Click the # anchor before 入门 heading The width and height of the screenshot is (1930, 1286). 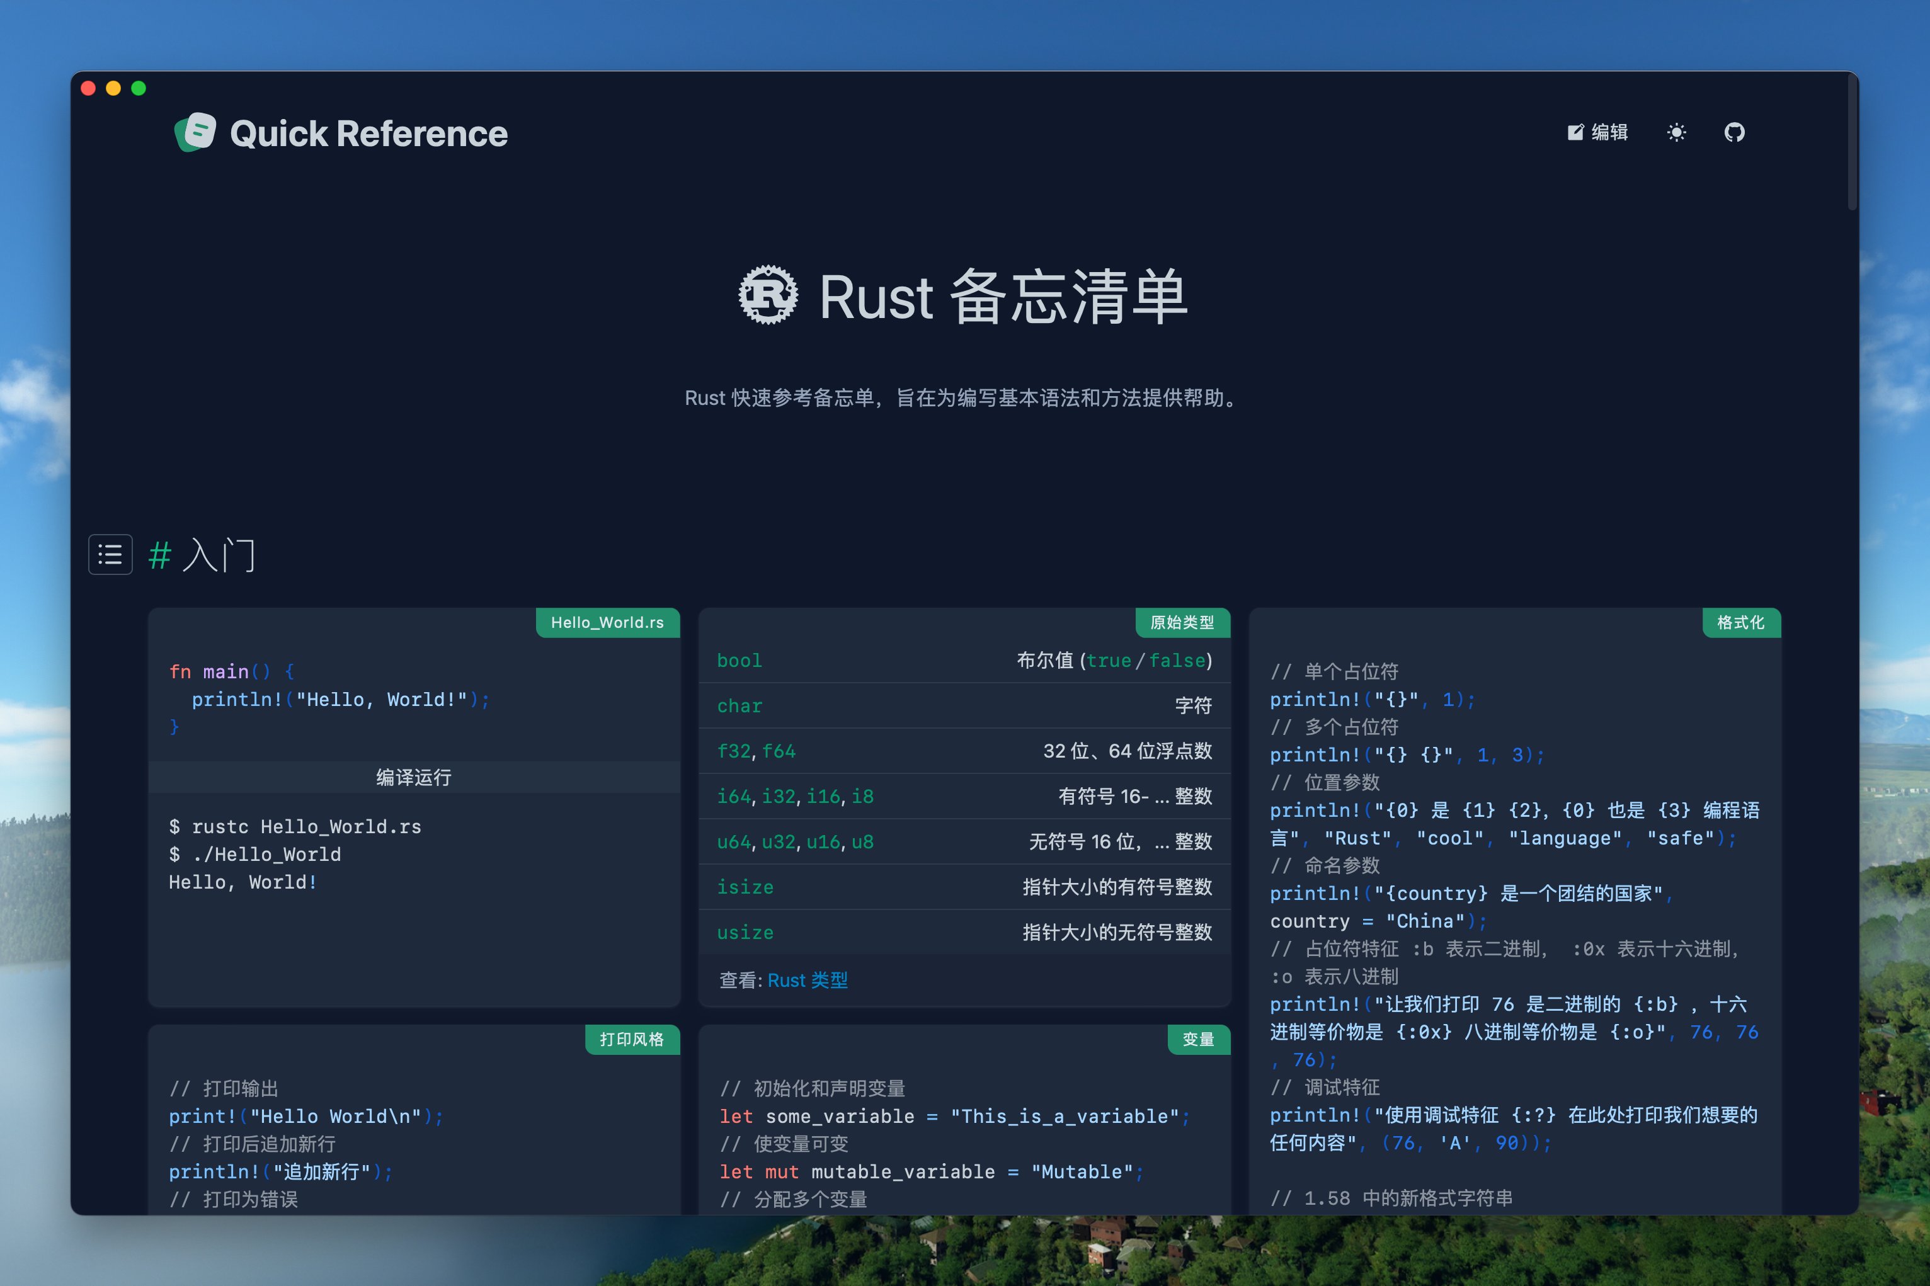click(x=159, y=556)
